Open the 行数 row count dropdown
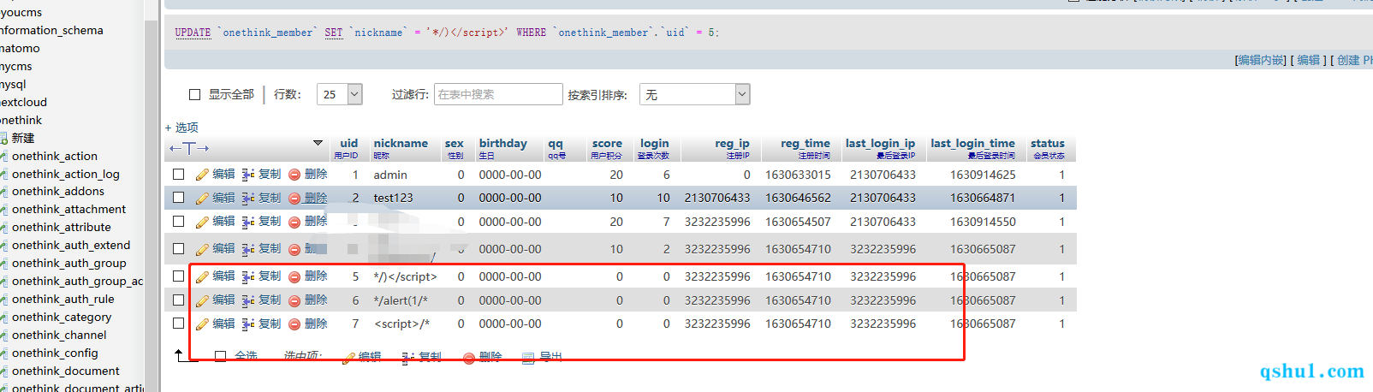The height and width of the screenshot is (392, 1373). coord(340,94)
